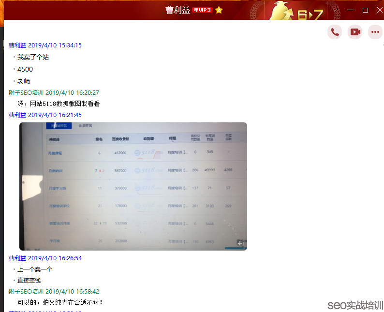Click the golden rooster banner in title bar
Screen dimensions: 384x312
coord(296,10)
